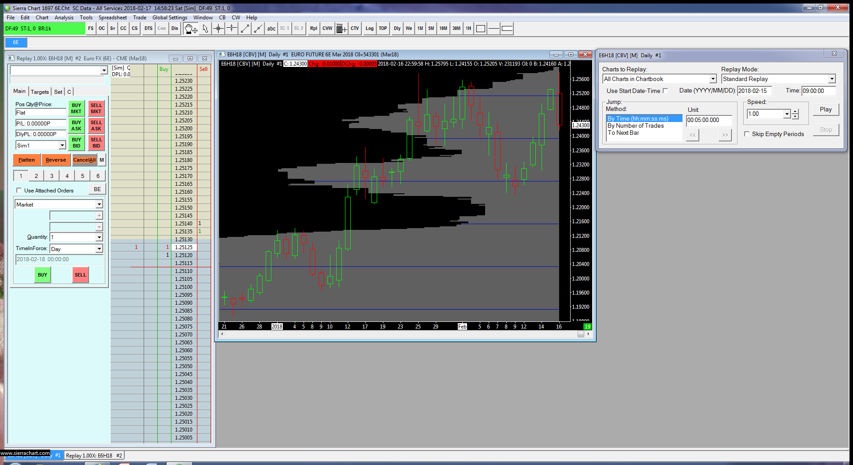Switch chart to 1H timeframe

point(468,29)
